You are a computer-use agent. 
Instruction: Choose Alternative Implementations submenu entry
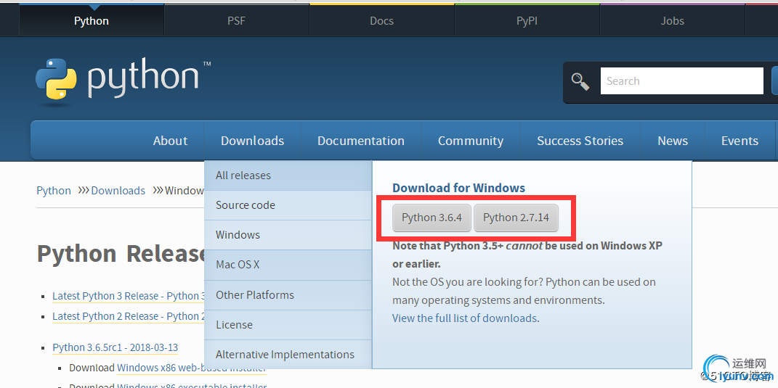click(288, 355)
